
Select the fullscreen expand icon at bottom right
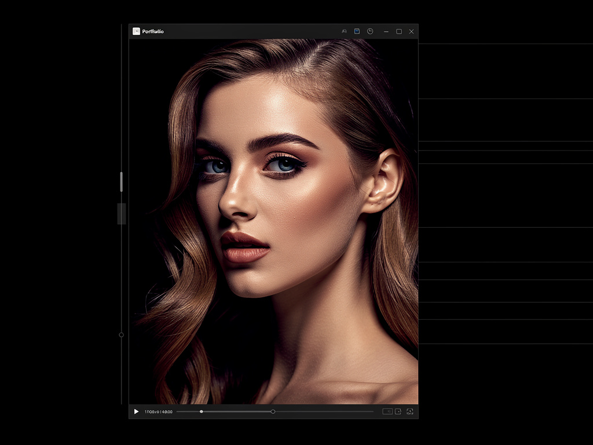click(x=409, y=411)
